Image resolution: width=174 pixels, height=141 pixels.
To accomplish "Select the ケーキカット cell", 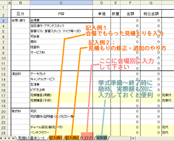I will 61,74.
